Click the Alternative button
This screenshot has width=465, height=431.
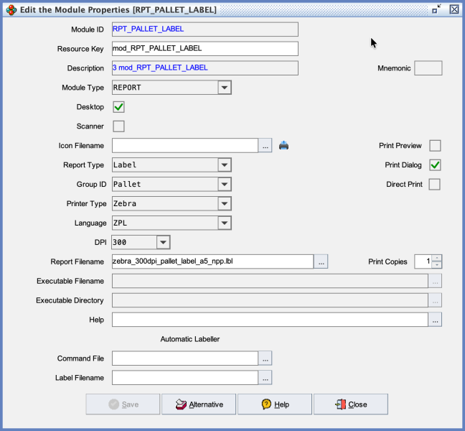[199, 404]
